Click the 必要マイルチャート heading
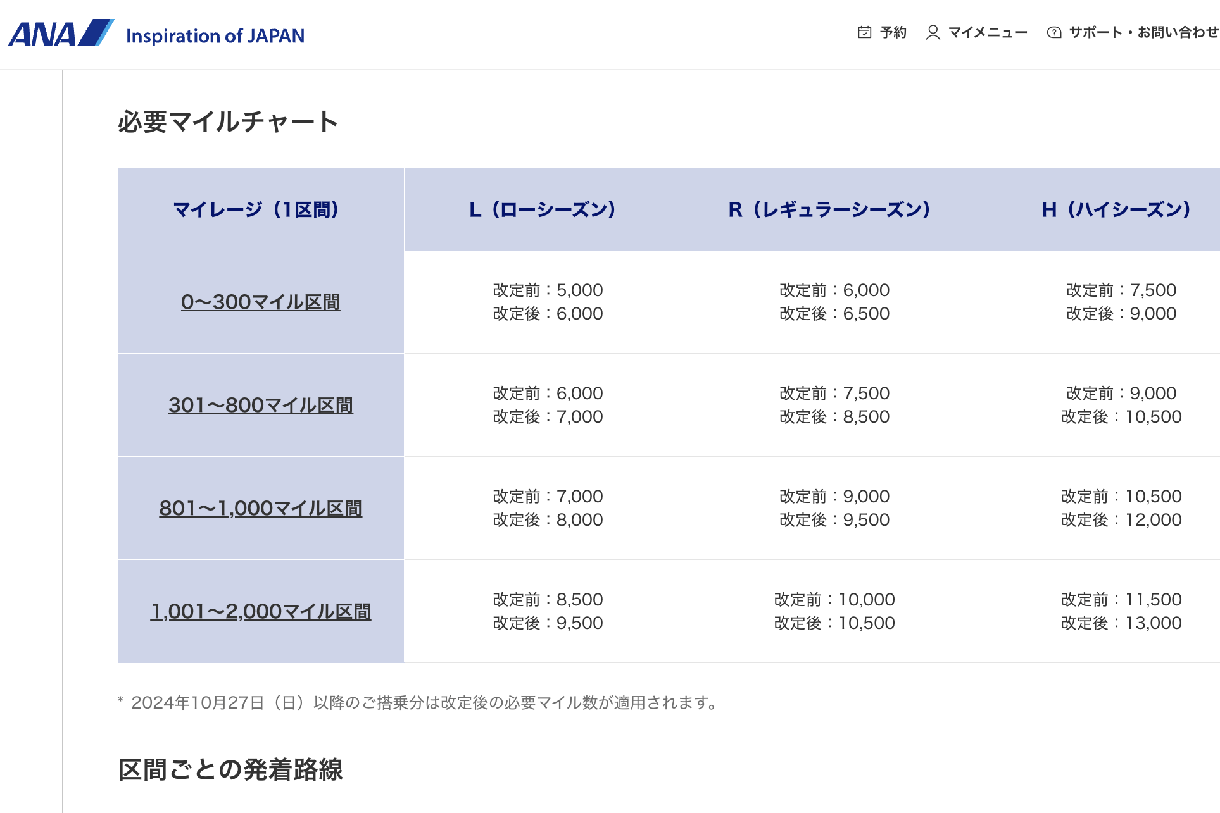This screenshot has width=1220, height=813. coord(228,122)
